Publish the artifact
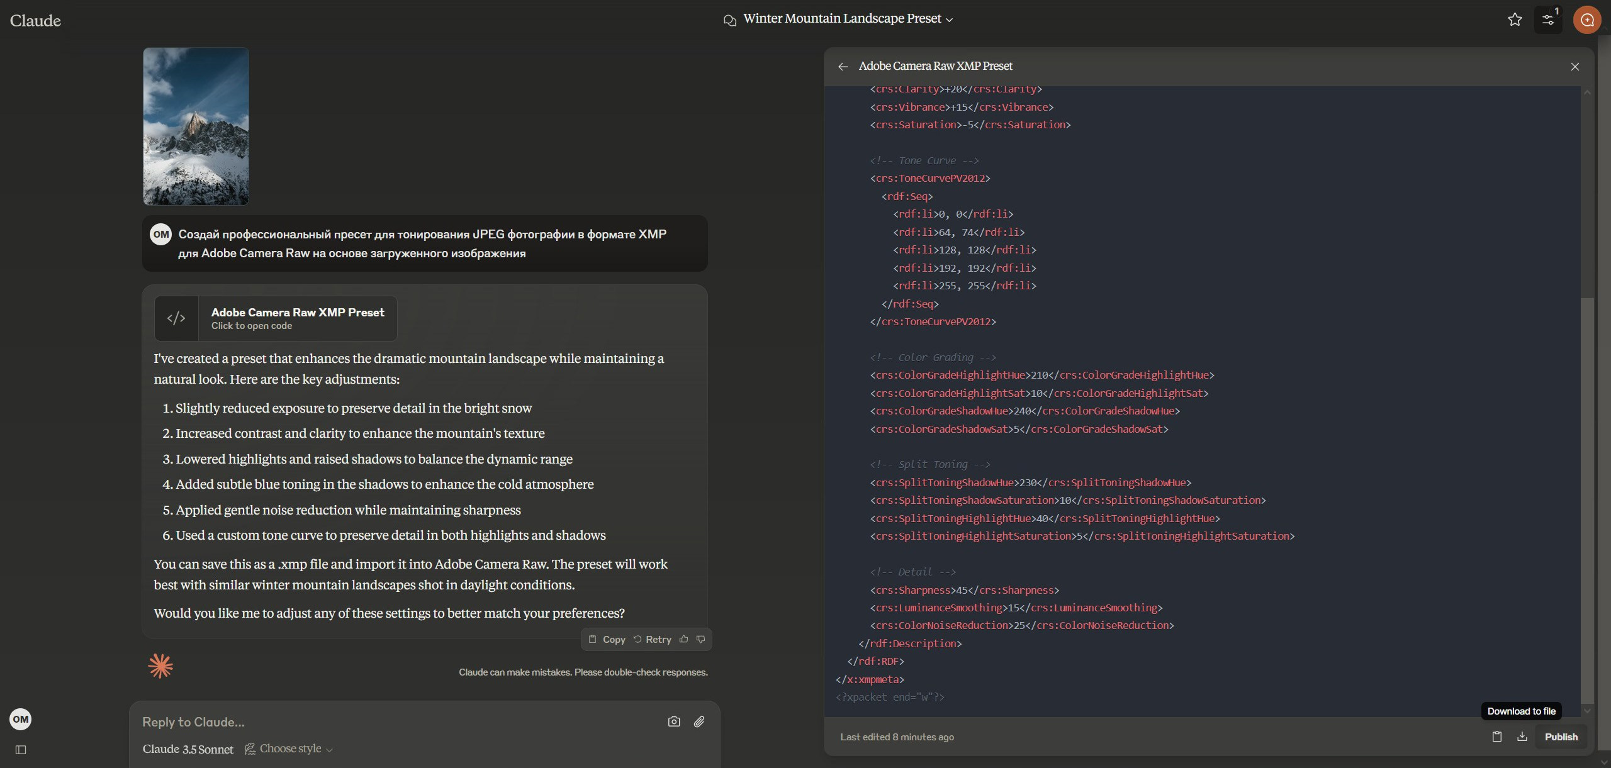This screenshot has width=1611, height=768. click(x=1561, y=737)
